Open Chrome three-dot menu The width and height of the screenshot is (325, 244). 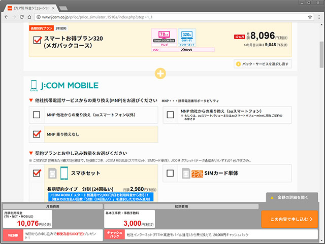(319, 17)
